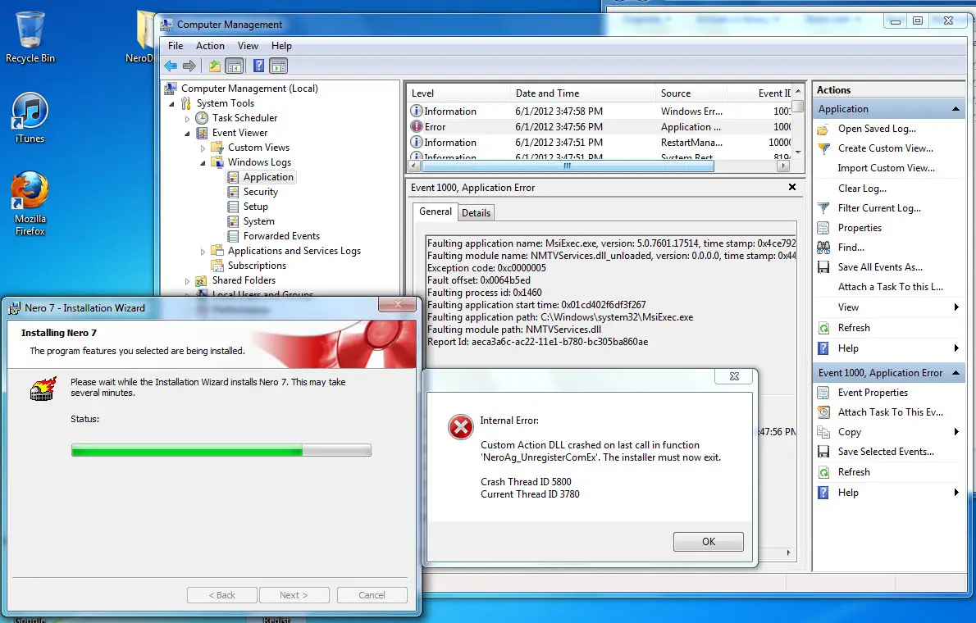Click the Error level icon in event list

(417, 126)
